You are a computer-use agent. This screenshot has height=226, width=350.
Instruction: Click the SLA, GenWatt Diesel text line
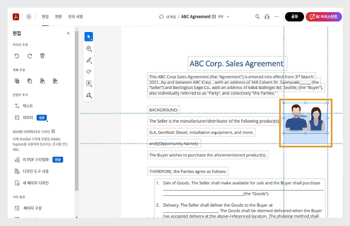(201, 132)
